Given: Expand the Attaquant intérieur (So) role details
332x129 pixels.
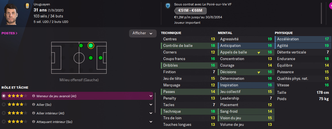Looking at the screenshot, I should coord(151,122).
